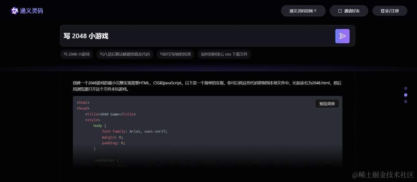Click the opening <html> tag line
Screen dimensions: 417x182
[83, 102]
